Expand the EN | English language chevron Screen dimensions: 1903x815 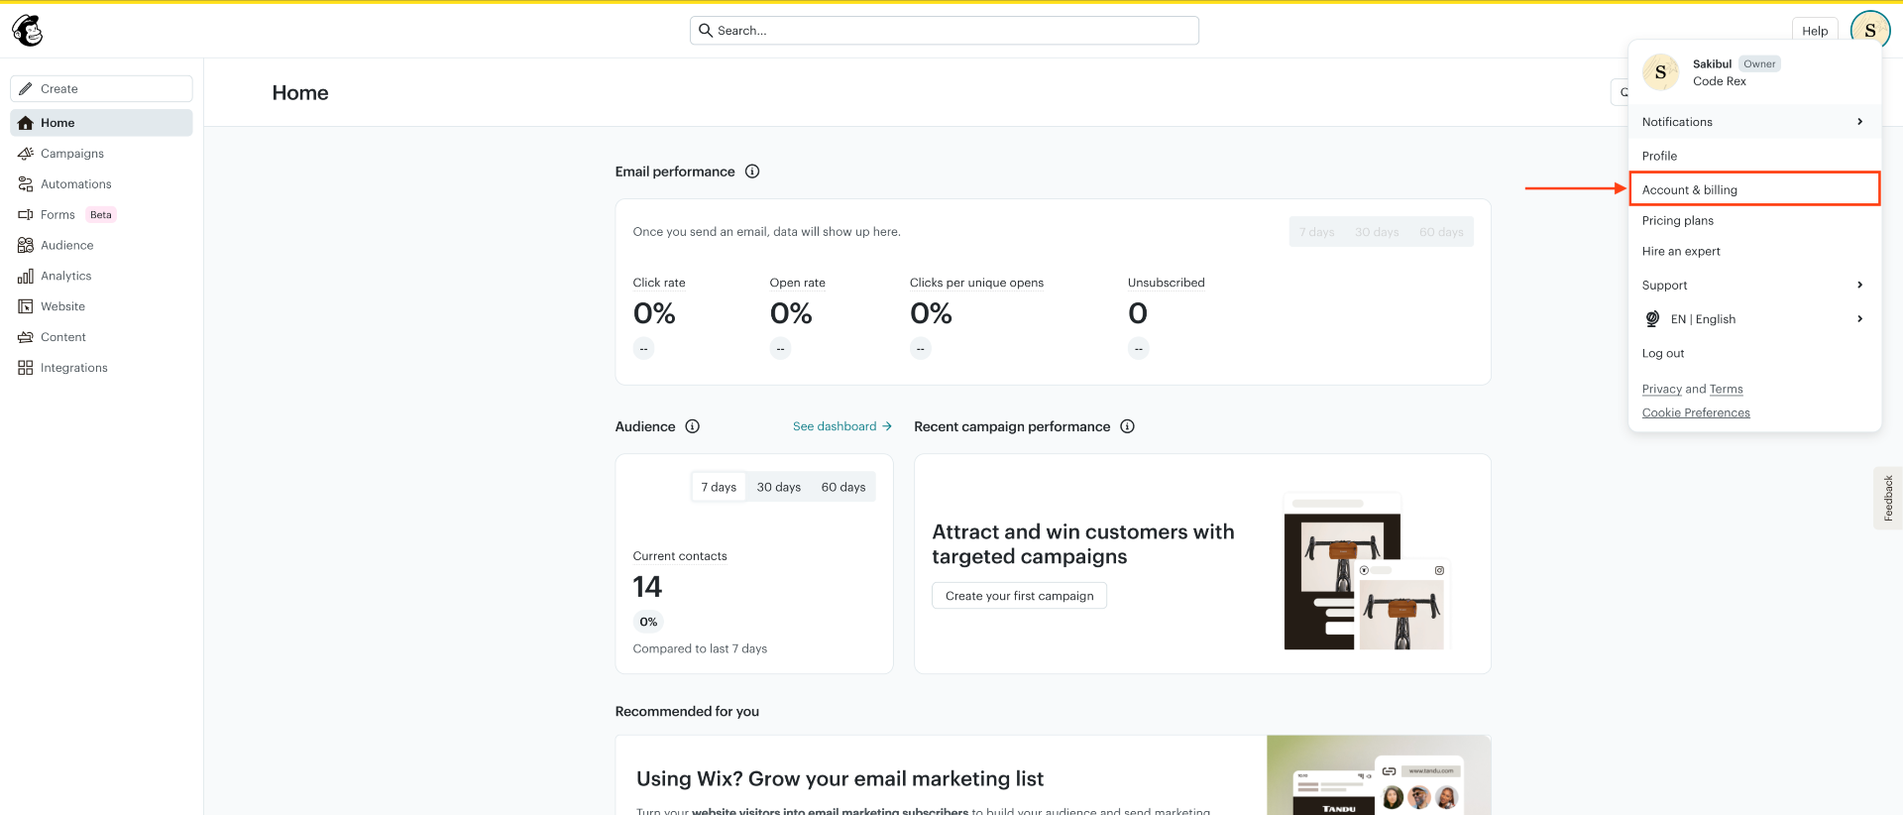pos(1859,319)
